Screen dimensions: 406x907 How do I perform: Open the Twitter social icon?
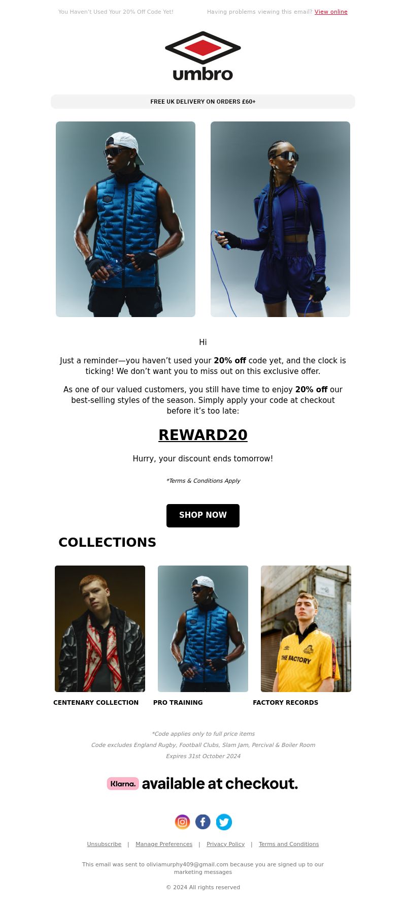click(224, 822)
